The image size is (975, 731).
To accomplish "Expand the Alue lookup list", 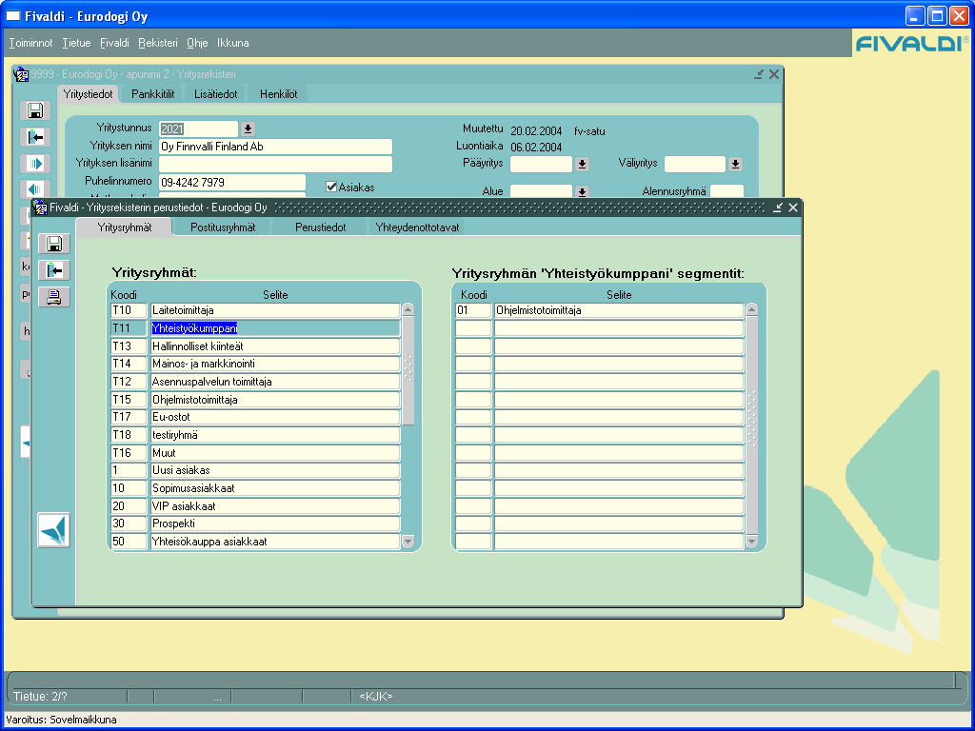I will click(x=582, y=191).
